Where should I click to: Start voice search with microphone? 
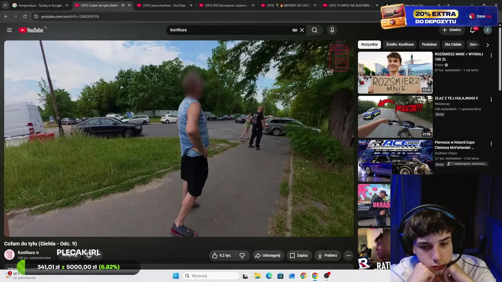(x=332, y=30)
